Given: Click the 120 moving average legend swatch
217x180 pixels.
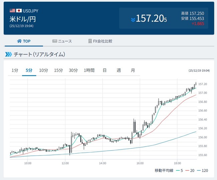Looking at the screenshot, I should point(199,171).
